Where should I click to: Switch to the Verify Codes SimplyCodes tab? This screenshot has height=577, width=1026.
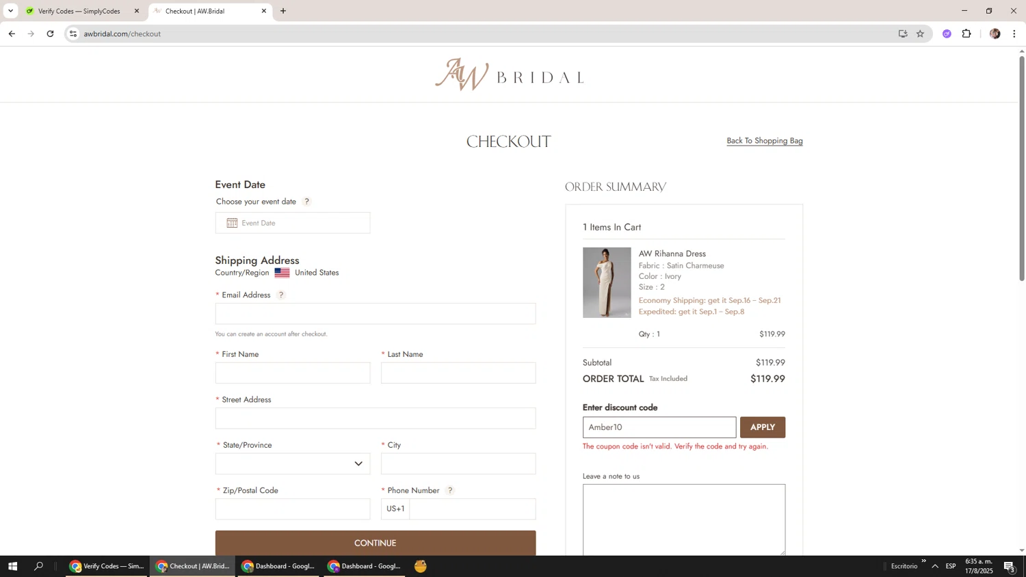coord(81,11)
